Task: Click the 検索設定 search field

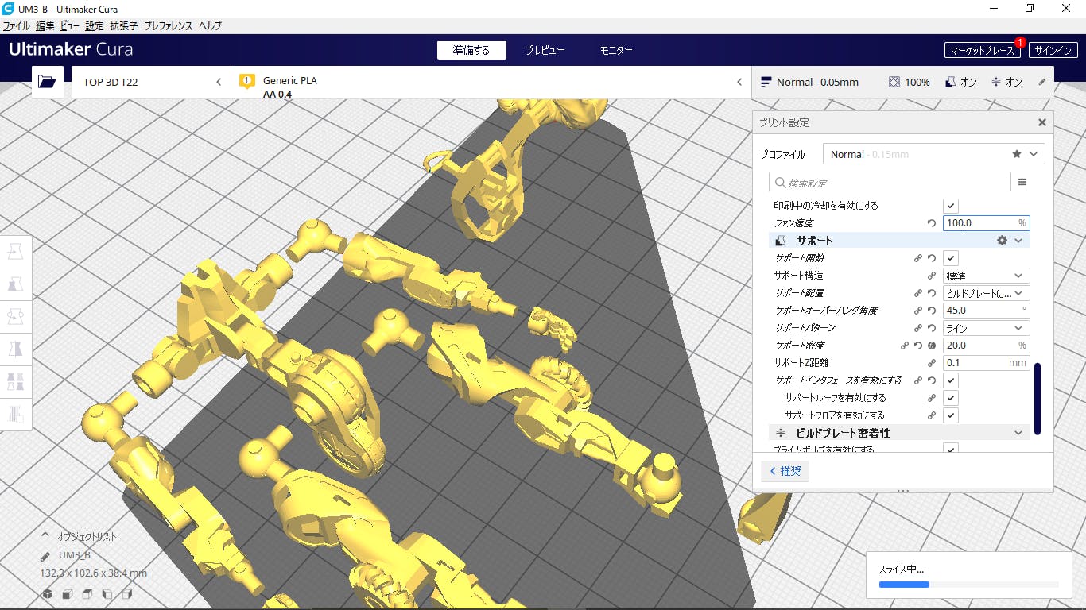Action: click(x=890, y=183)
